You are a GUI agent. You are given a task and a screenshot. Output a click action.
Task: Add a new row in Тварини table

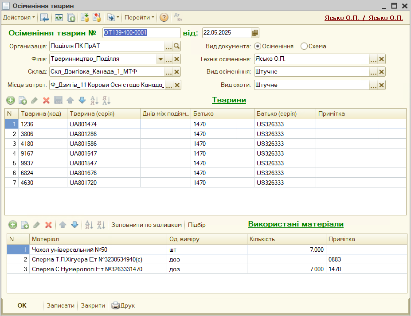11,101
